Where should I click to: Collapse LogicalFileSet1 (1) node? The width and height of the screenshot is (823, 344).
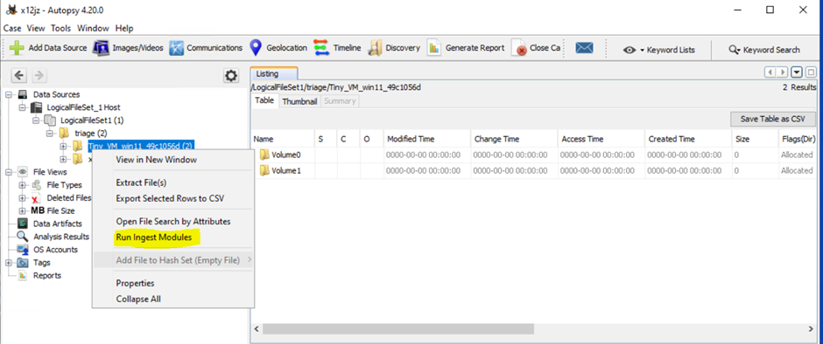(36, 120)
